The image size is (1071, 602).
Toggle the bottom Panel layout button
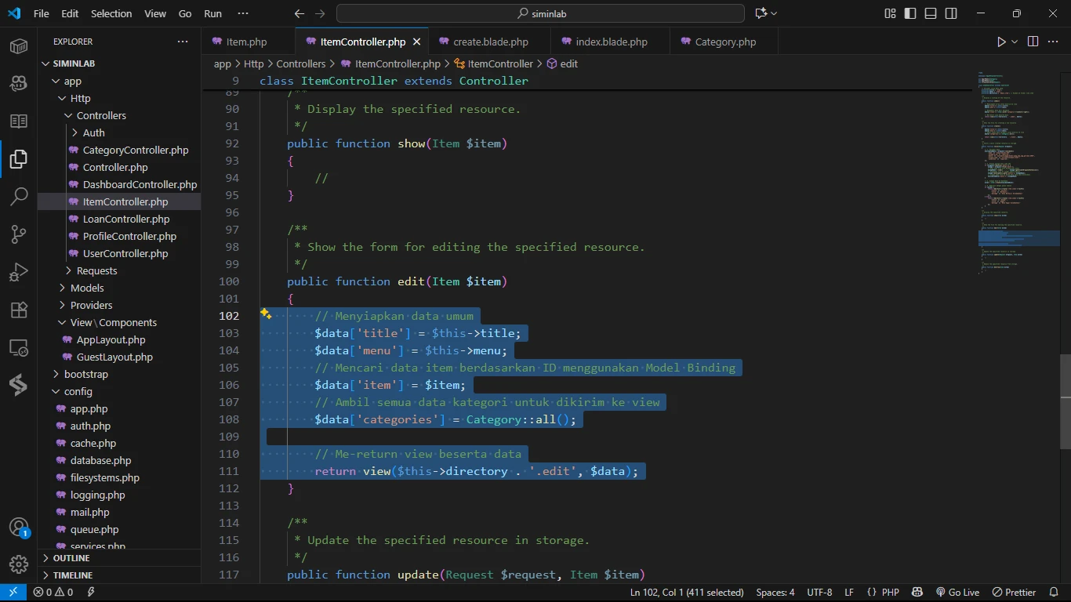931,13
